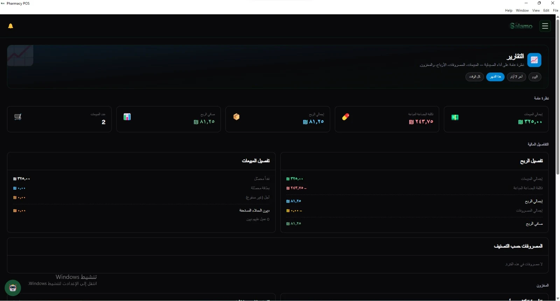560x301 pixels.
Task: Click the Salamo brand logo
Action: coord(521,26)
